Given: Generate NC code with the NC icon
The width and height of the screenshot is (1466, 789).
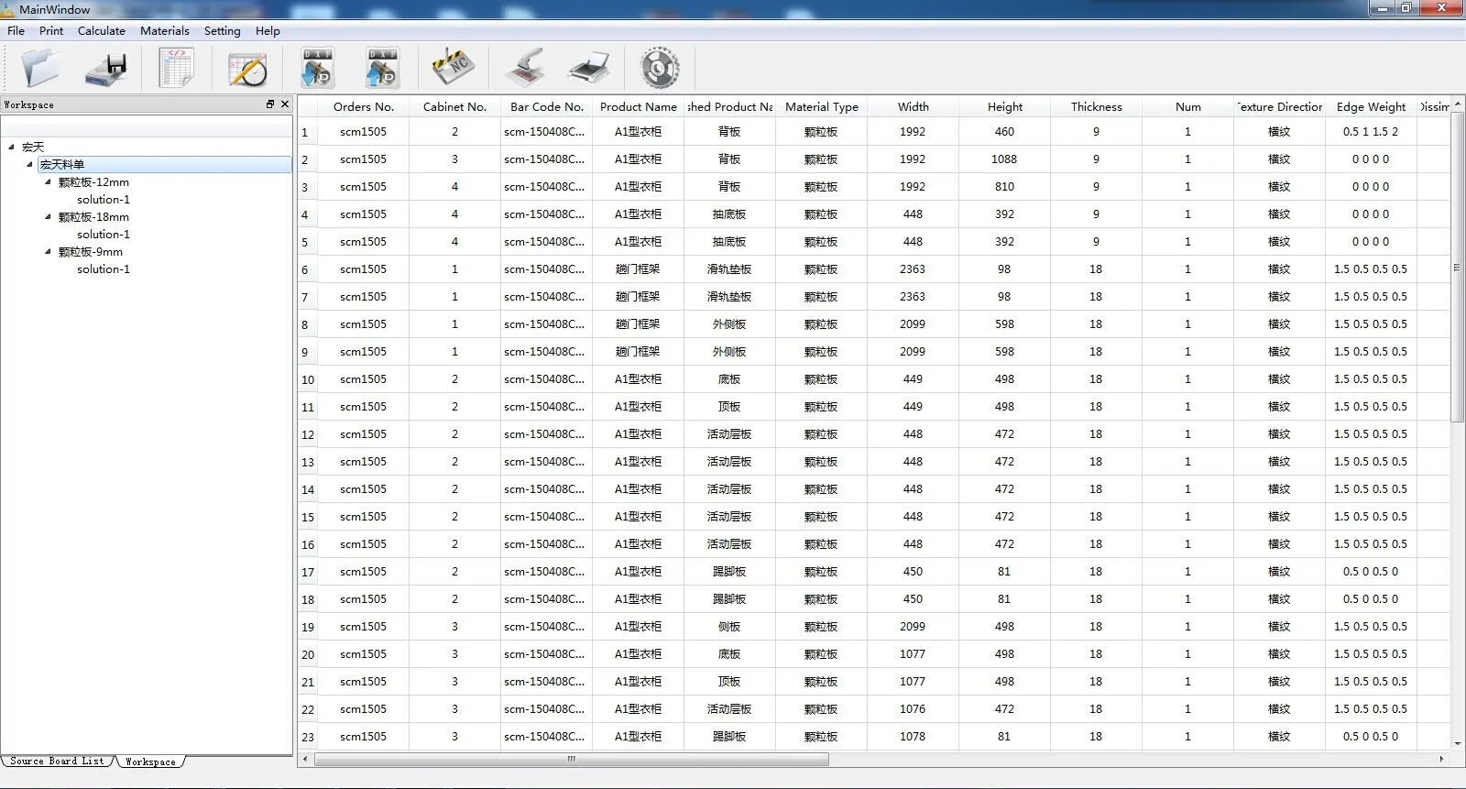Looking at the screenshot, I should tap(453, 68).
